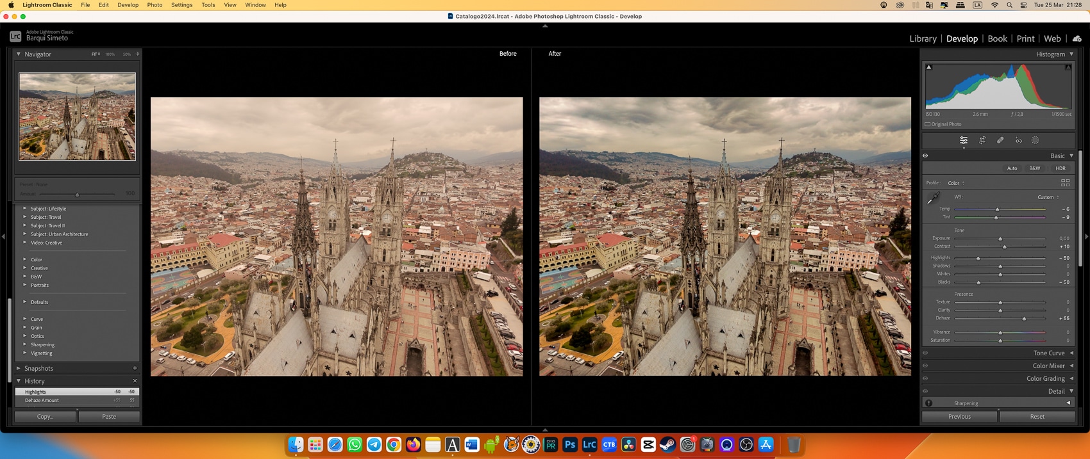Enable HDR editing mode
Image resolution: width=1090 pixels, height=459 pixels.
1061,168
